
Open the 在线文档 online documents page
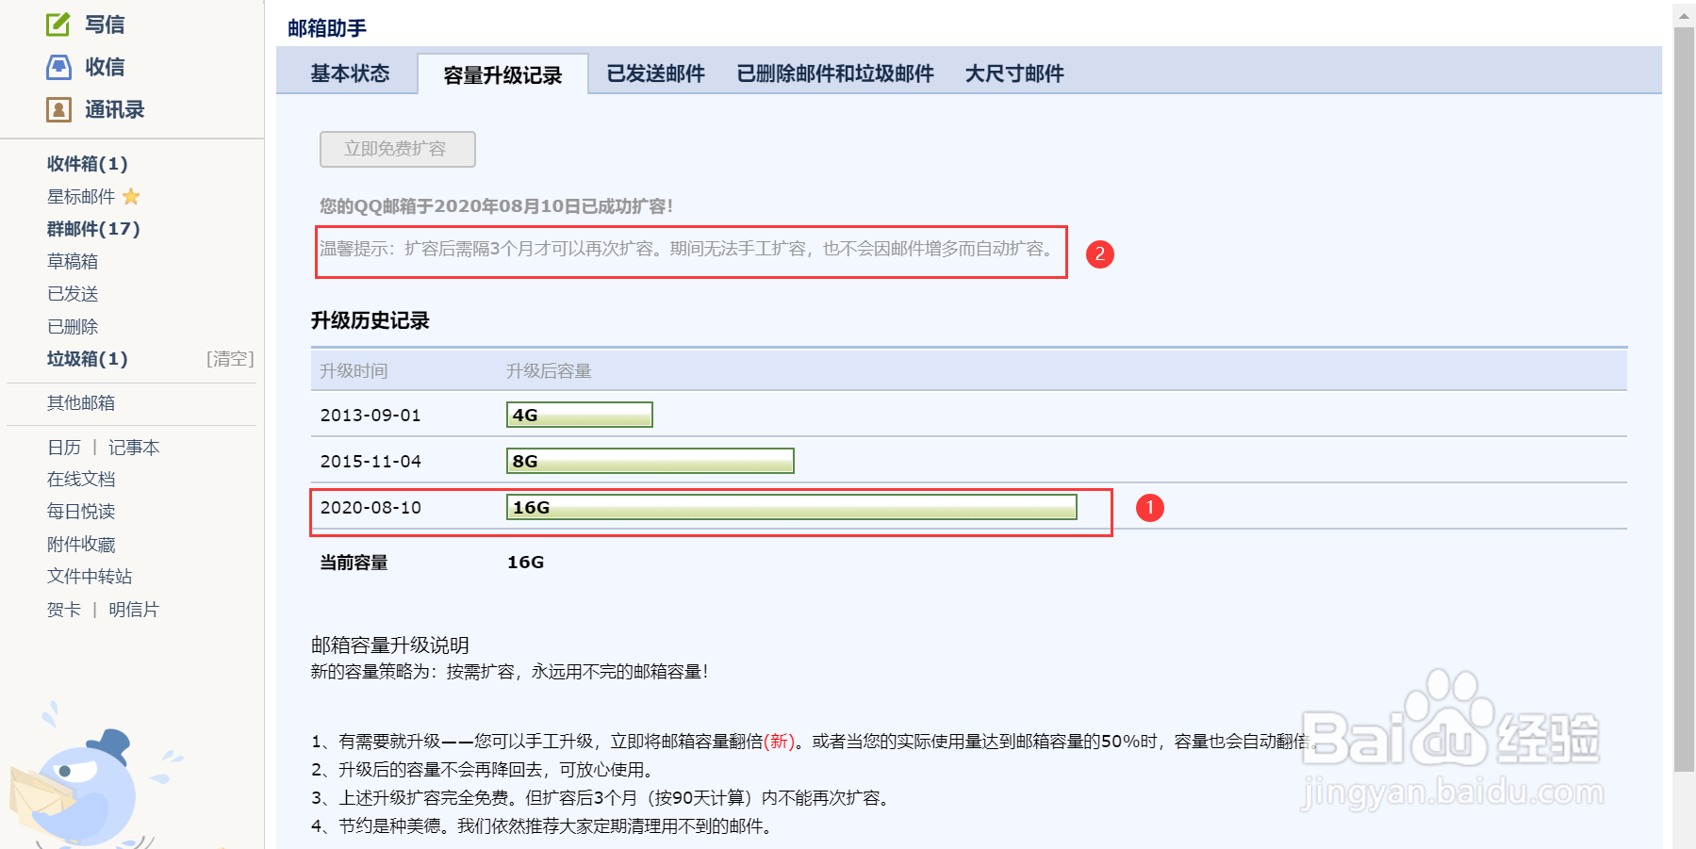[80, 479]
